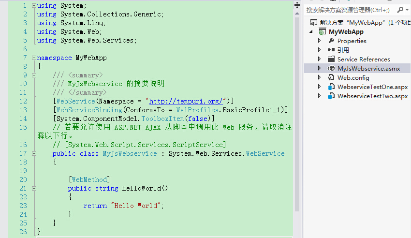
Task: Expand the WebserviceTestOne.aspx node
Action: pyautogui.click(x=319, y=87)
